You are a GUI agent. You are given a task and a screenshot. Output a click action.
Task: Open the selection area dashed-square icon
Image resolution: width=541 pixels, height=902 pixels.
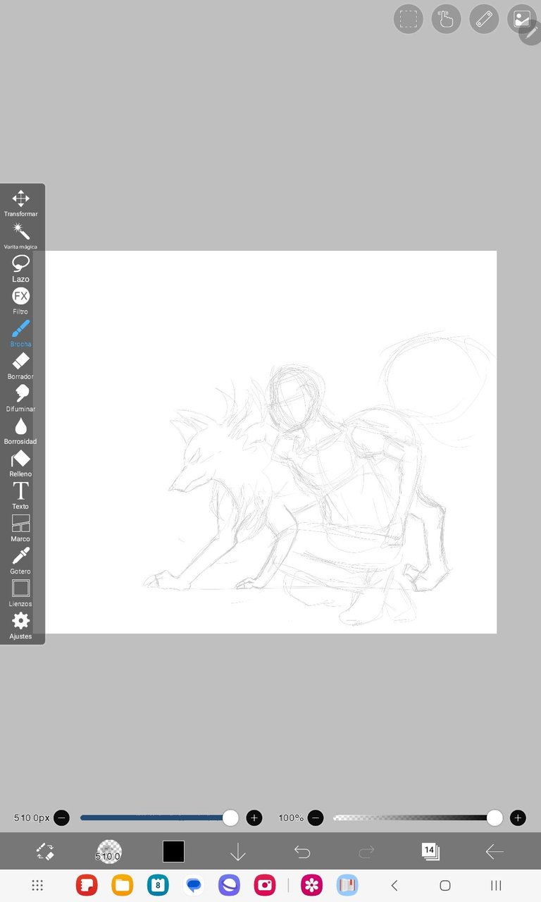pos(409,19)
